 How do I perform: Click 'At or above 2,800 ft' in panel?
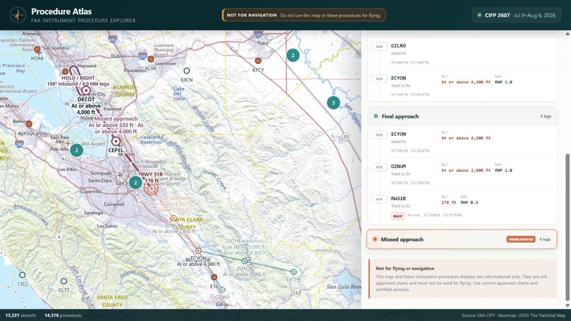[x=466, y=170]
